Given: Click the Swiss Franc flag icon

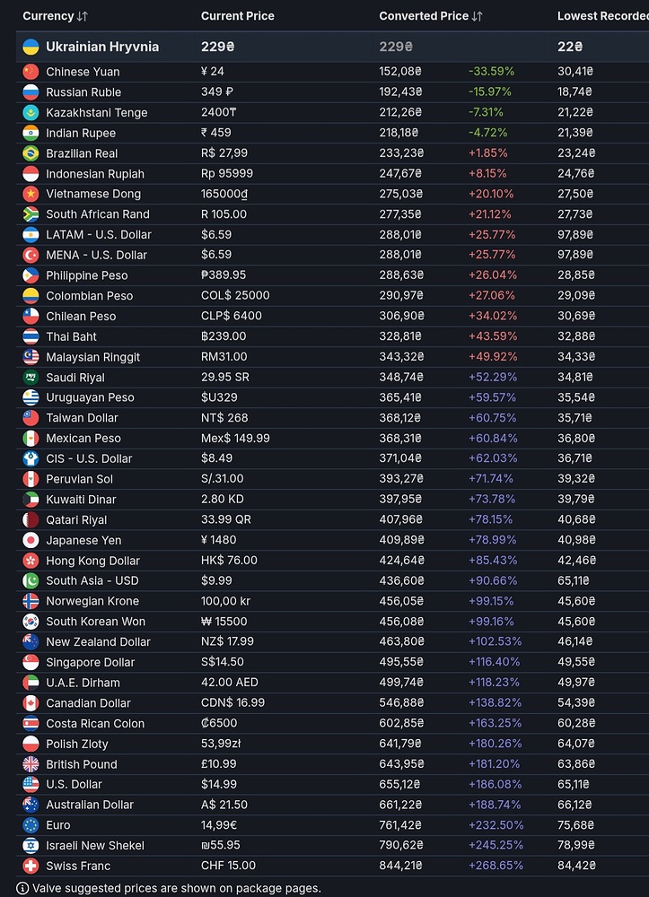Looking at the screenshot, I should (31, 866).
